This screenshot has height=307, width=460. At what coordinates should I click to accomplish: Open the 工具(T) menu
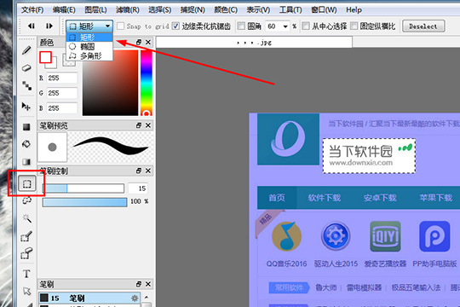click(x=290, y=9)
